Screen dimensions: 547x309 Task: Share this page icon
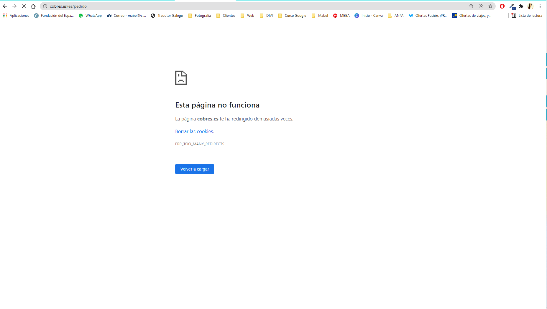click(x=481, y=6)
